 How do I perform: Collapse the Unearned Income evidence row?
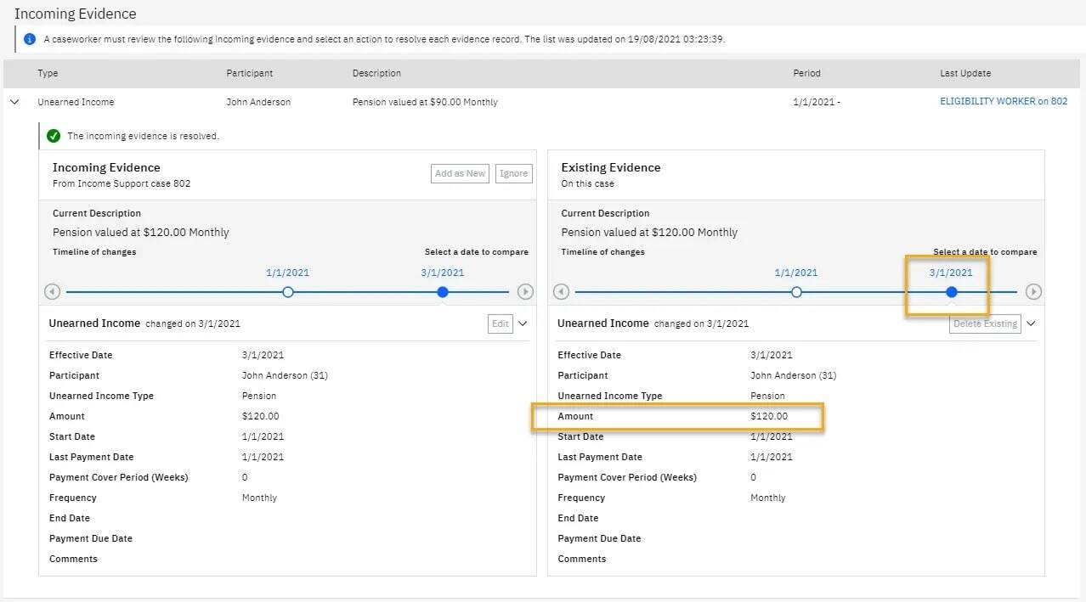pyautogui.click(x=14, y=102)
